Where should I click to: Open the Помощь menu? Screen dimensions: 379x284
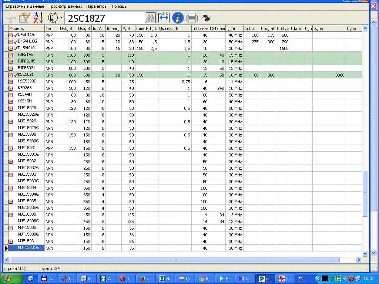coord(119,7)
